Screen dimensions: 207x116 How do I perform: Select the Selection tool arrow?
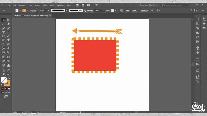4,20
